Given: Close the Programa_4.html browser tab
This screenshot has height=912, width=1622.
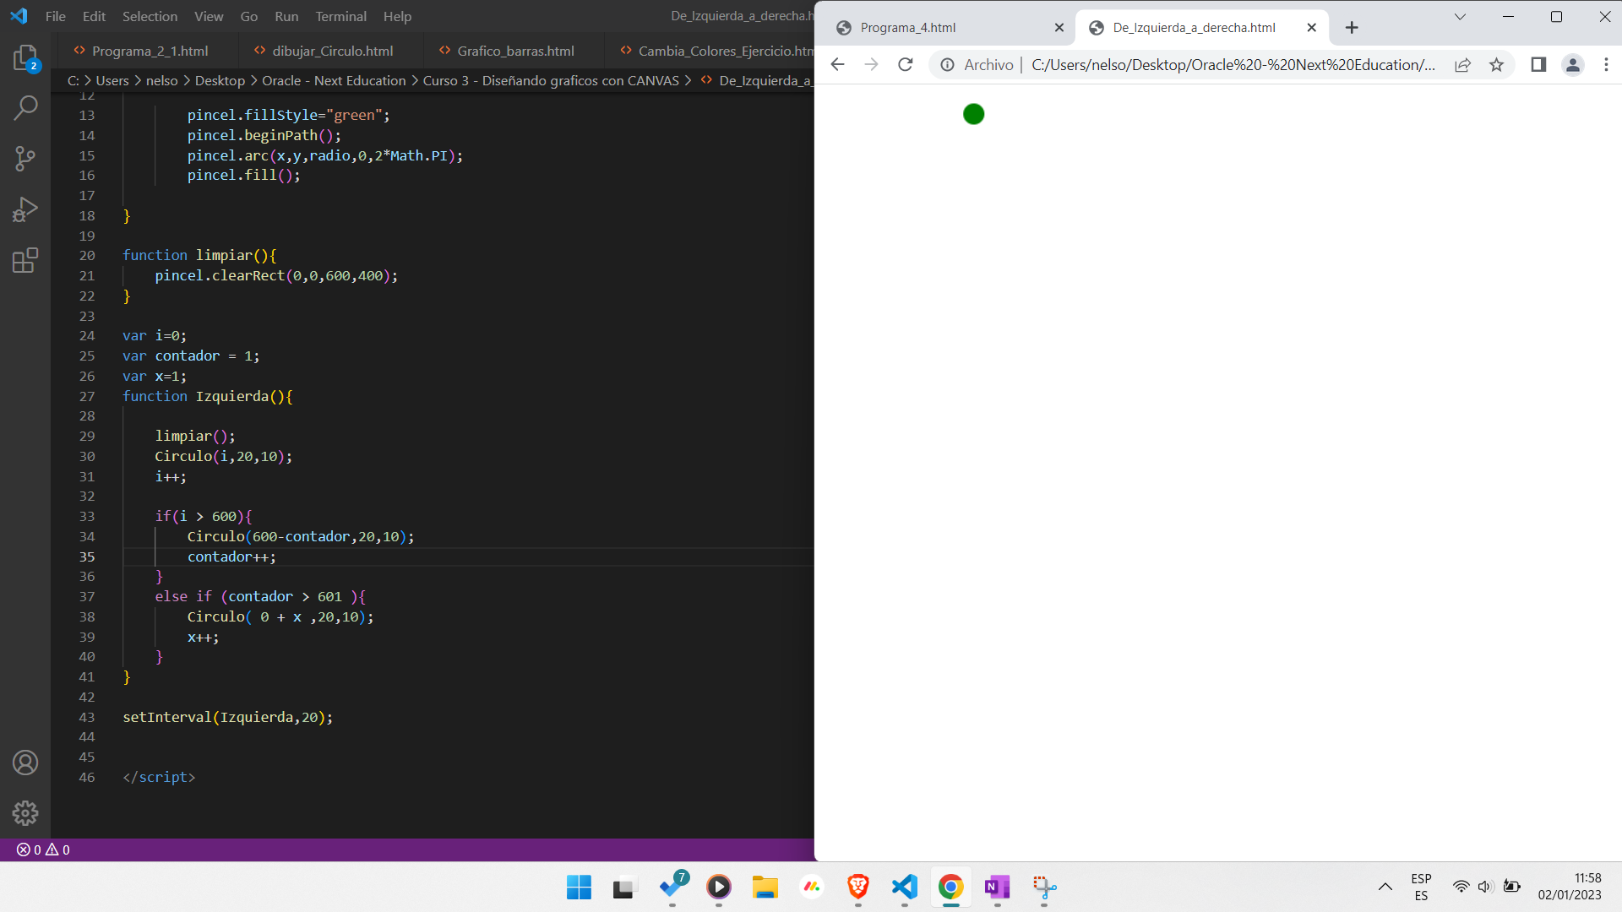Looking at the screenshot, I should tap(1059, 28).
